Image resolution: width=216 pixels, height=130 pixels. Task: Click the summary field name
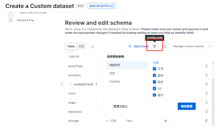click(75, 75)
